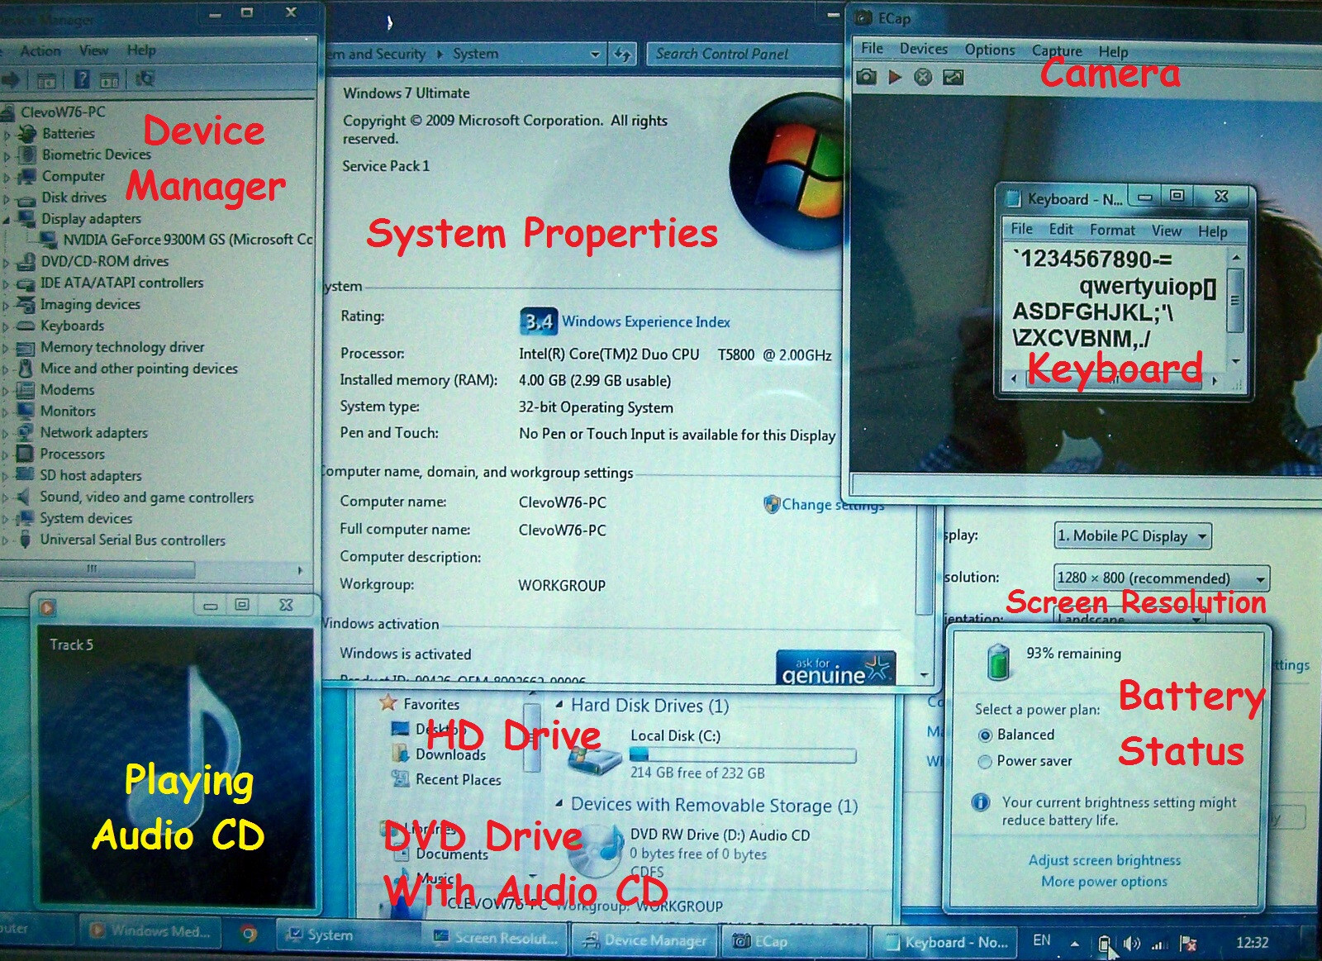Show hidden icons arrow in system tray
The image size is (1322, 961).
click(x=1075, y=943)
